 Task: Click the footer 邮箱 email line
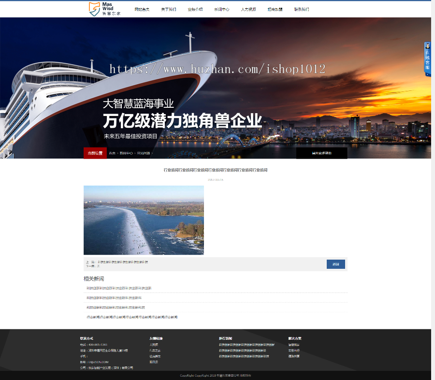tap(94, 362)
